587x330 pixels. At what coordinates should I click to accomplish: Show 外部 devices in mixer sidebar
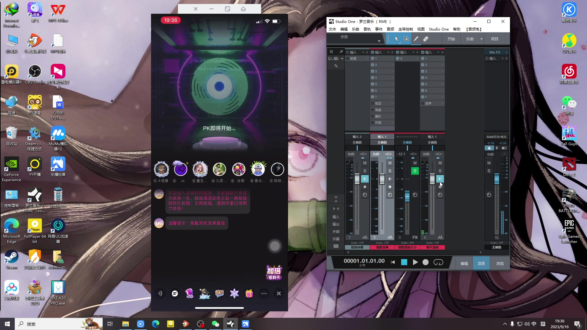[x=336, y=231]
